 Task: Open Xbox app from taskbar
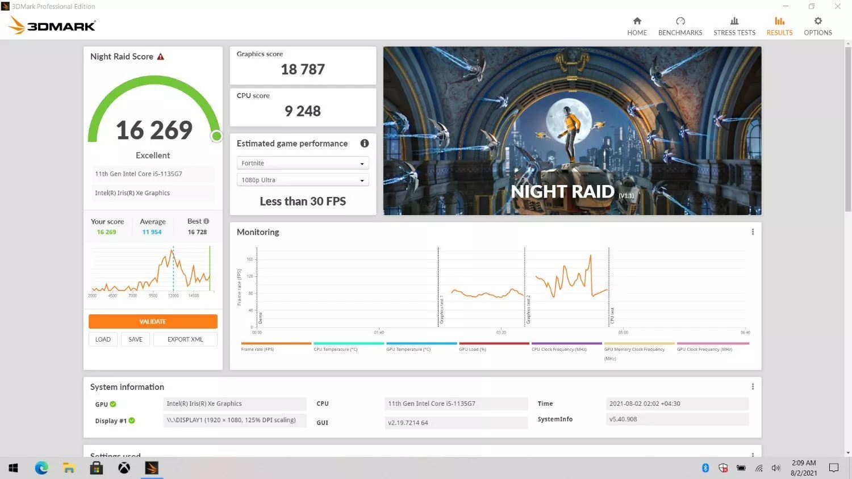coord(124,468)
